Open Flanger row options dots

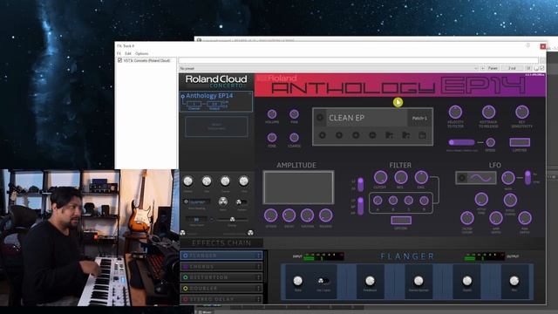coord(259,256)
